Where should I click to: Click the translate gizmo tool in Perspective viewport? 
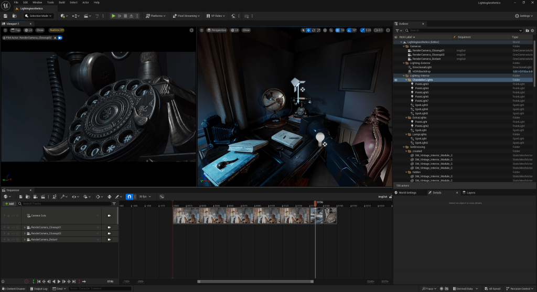pos(308,30)
